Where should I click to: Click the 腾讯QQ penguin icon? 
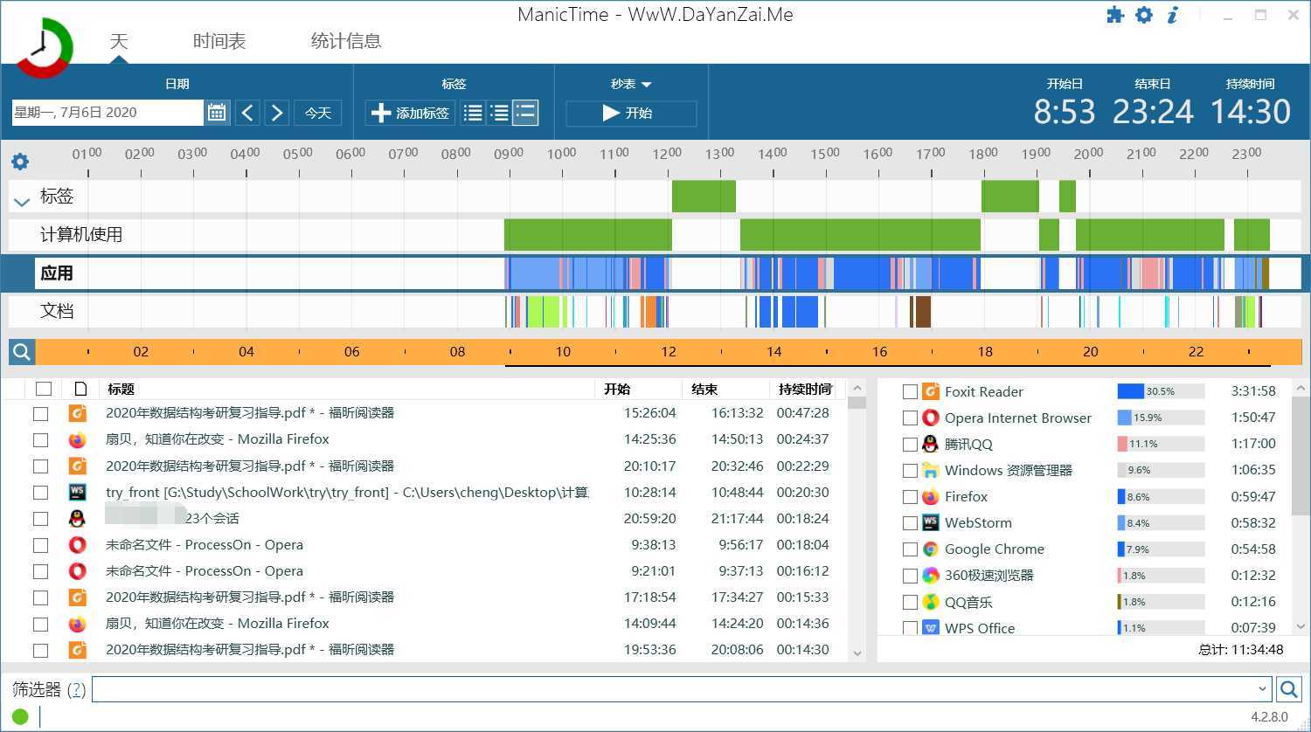pyautogui.click(x=931, y=444)
